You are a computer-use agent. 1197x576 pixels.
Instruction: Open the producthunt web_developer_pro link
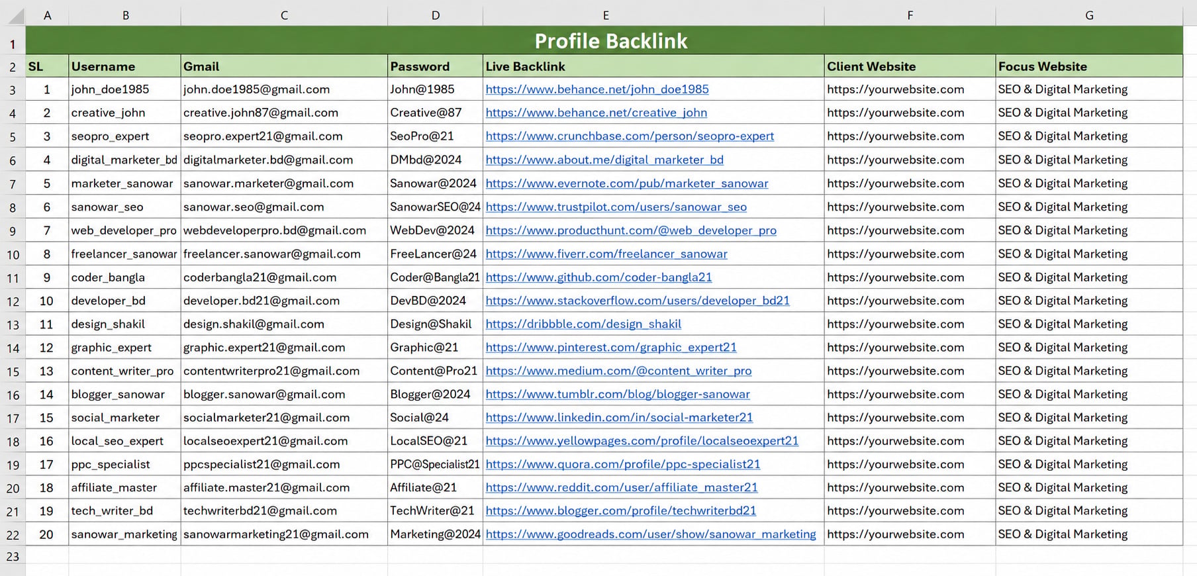[x=631, y=230]
